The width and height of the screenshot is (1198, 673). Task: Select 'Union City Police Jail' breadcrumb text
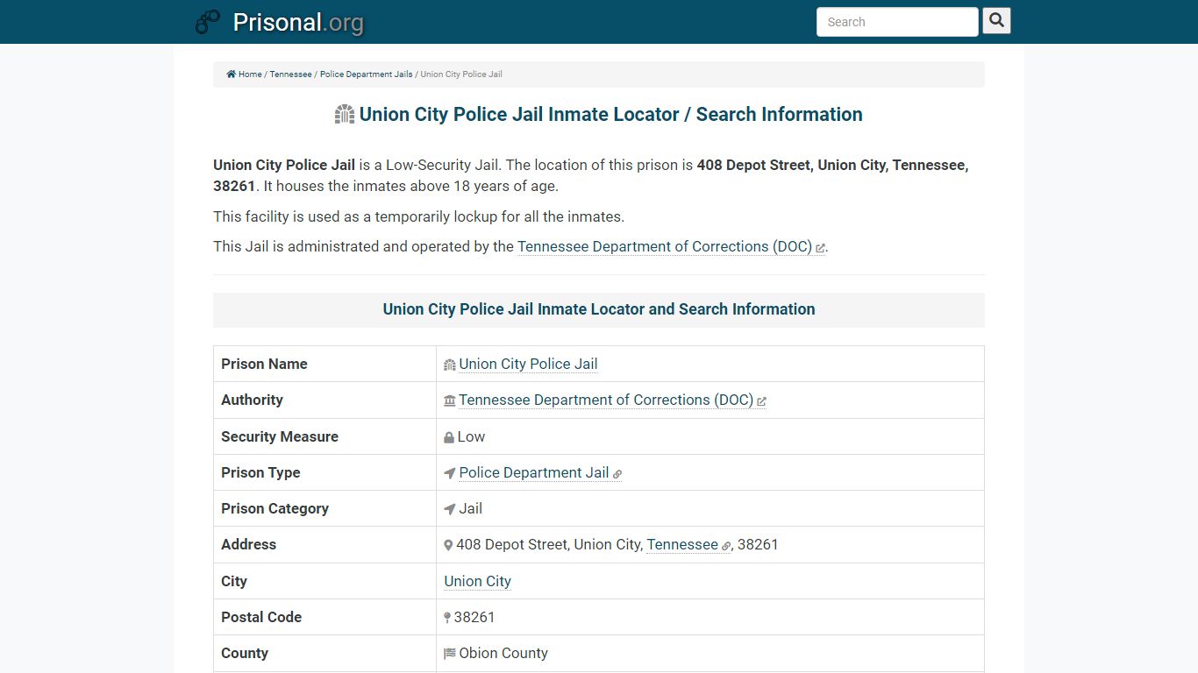click(x=461, y=74)
